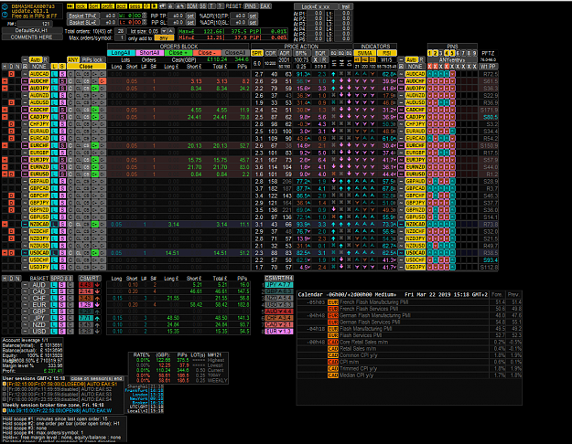This screenshot has width=572, height=444.
Task: Click the BDM toolbar button
Action: tap(192, 6)
